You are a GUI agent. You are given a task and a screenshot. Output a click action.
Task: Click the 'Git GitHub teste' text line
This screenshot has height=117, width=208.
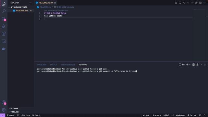coord(53,16)
